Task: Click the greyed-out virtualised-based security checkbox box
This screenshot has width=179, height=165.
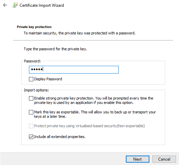Action: pos(31,126)
